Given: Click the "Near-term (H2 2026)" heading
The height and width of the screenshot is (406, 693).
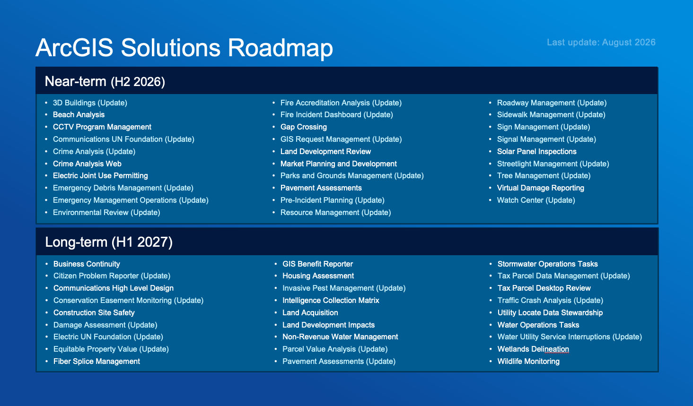Looking at the screenshot, I should tap(105, 82).
